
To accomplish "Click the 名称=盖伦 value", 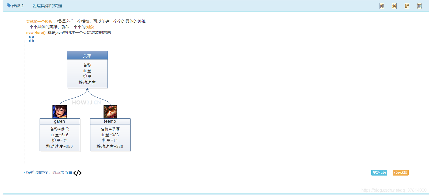I will [x=60, y=129].
